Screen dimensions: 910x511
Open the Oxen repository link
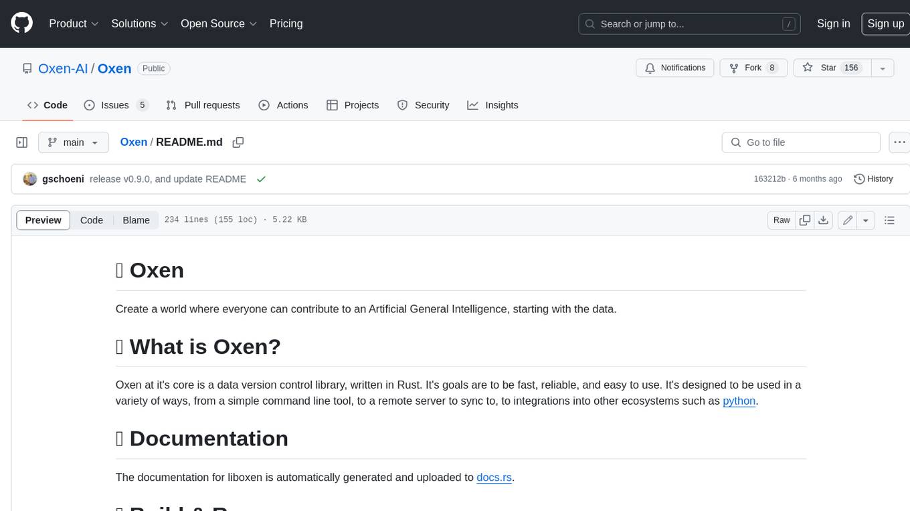click(x=114, y=68)
